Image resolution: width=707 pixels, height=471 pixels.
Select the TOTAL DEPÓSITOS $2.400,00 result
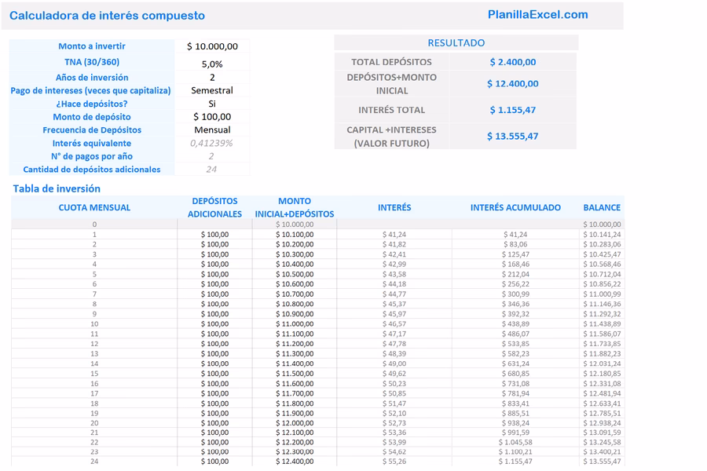pos(512,62)
